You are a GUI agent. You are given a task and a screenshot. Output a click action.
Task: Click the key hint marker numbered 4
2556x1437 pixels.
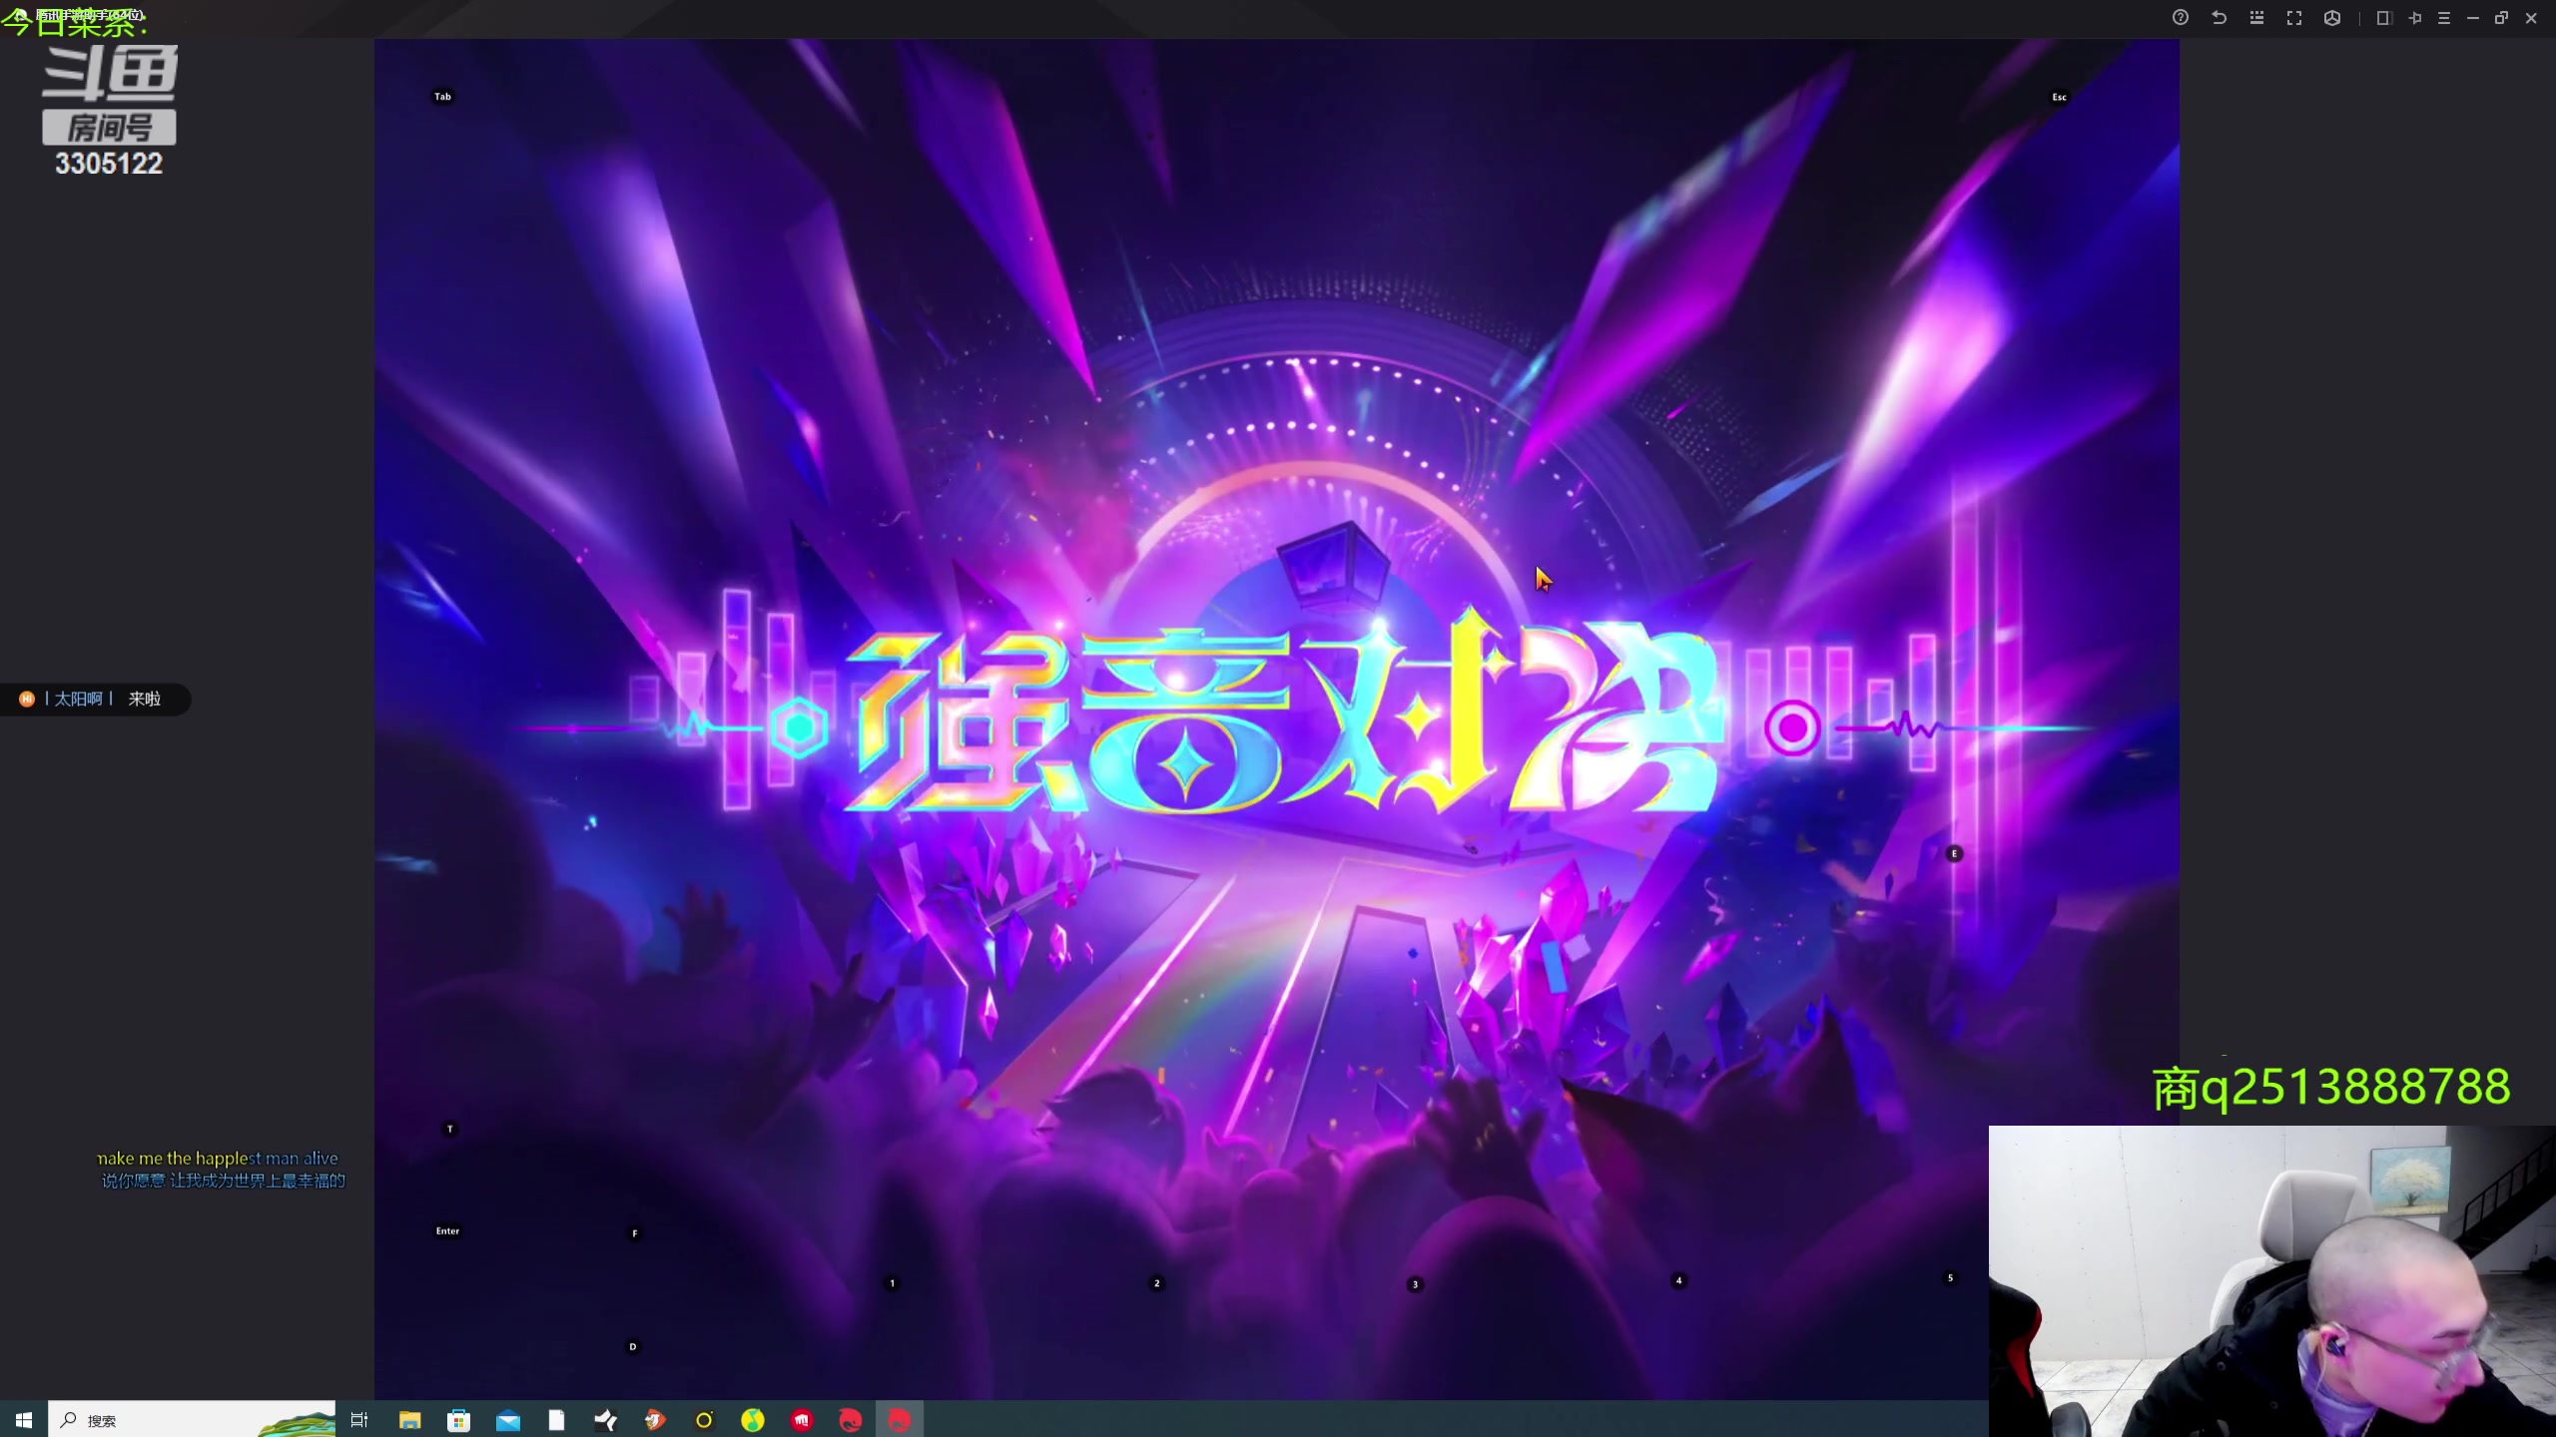point(1679,1280)
